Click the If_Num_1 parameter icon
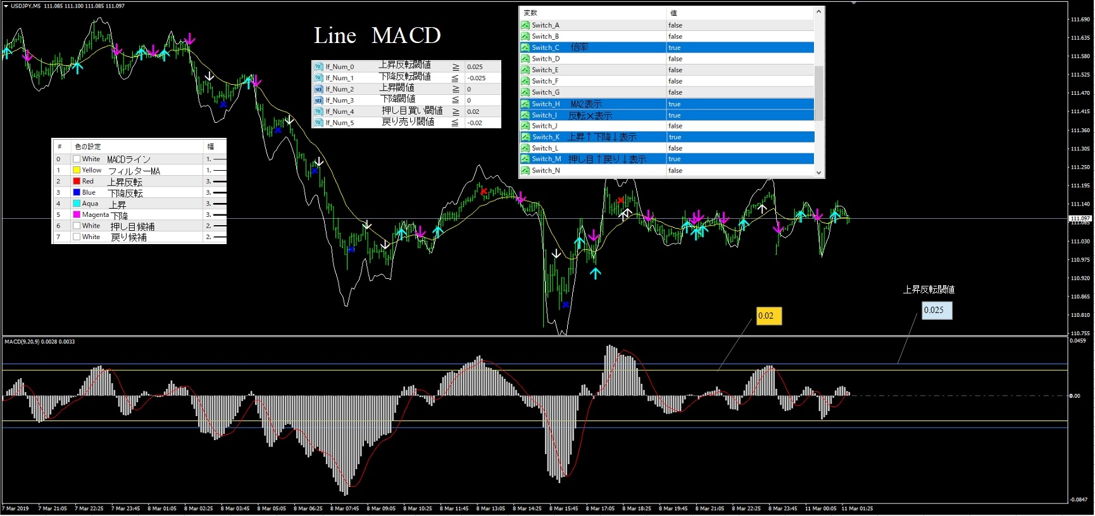The image size is (1095, 516). tap(319, 78)
